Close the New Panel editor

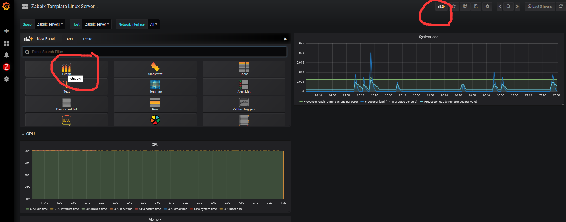[x=285, y=39]
